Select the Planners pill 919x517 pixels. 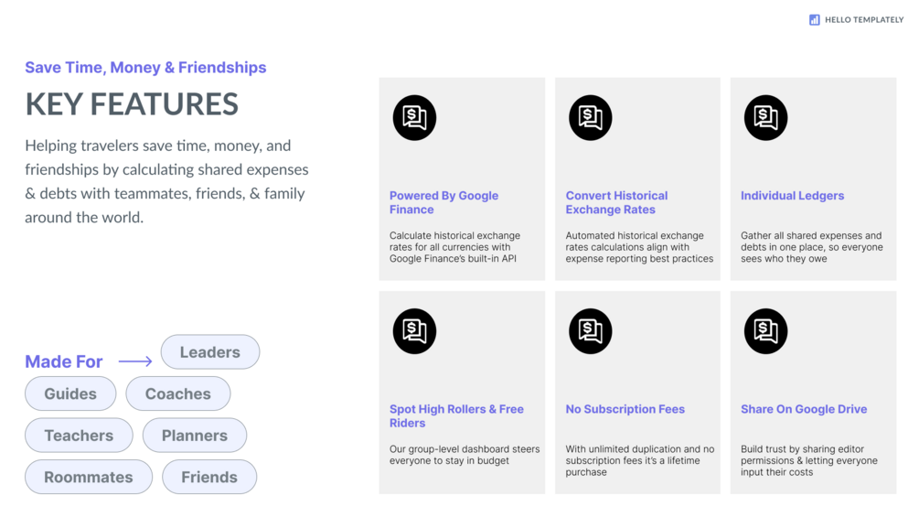(x=195, y=436)
